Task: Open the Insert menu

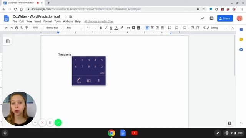Action: 38,21
